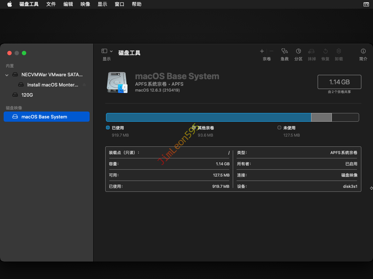Click the Apple logo menu
373x279 pixels.
pyautogui.click(x=9, y=4)
